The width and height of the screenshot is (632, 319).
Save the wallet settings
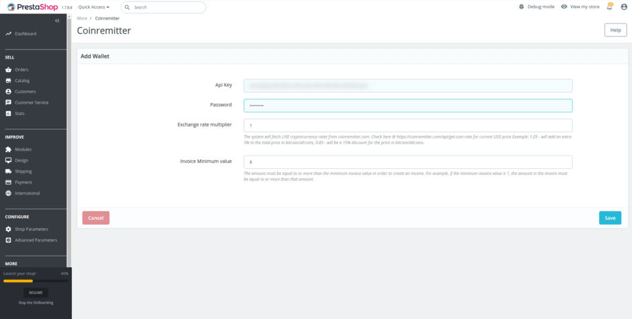[x=610, y=218]
